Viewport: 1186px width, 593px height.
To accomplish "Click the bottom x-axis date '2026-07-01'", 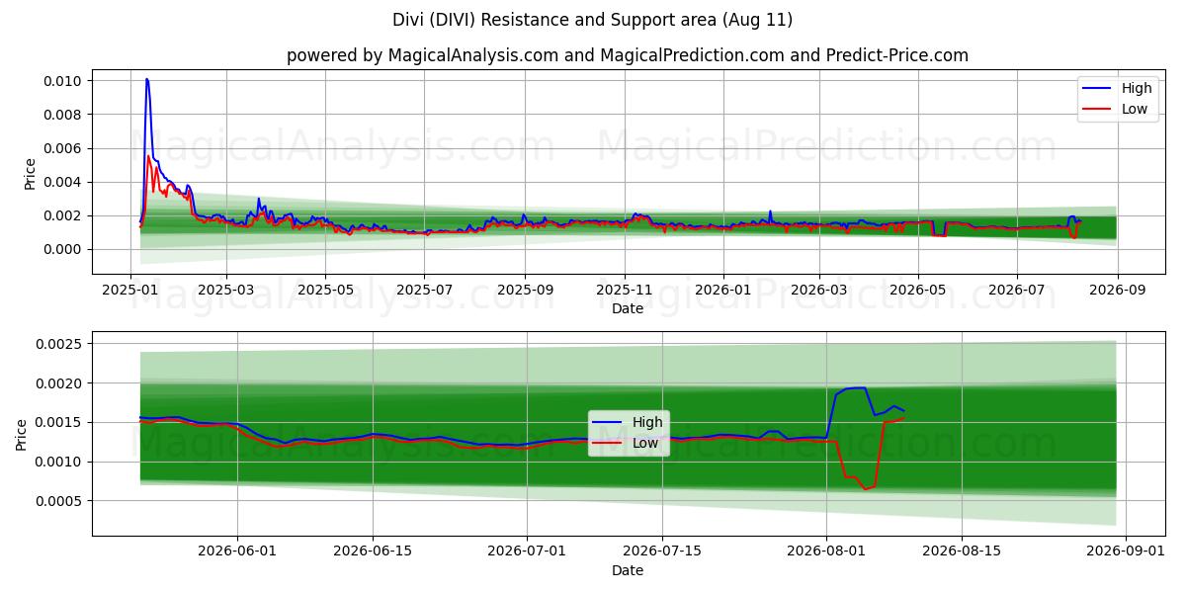I will [527, 552].
